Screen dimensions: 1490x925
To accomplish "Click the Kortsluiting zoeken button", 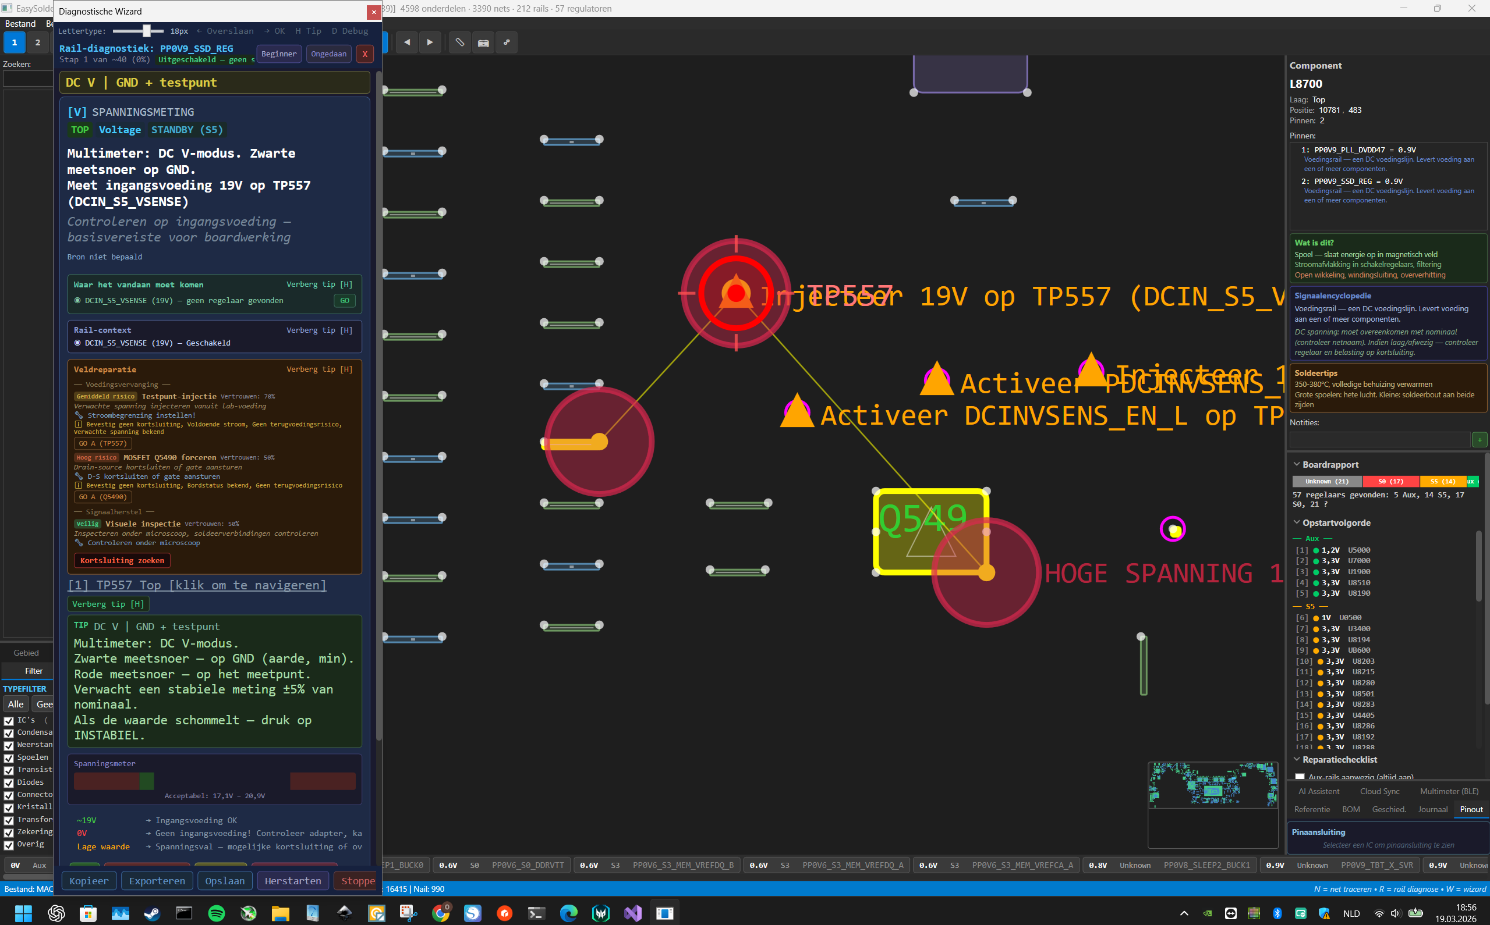I will coord(122,560).
